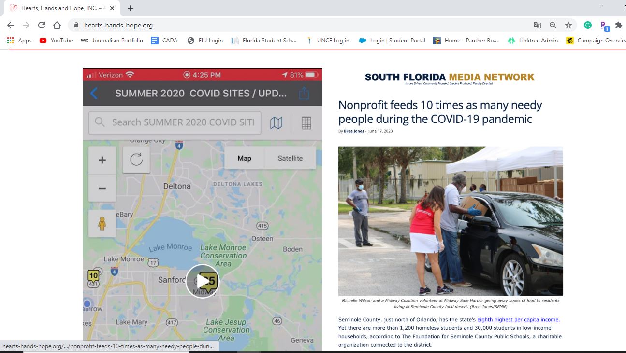The height and width of the screenshot is (353, 626).
Task: Open the Apps bookmarks shortcut
Action: [19, 41]
